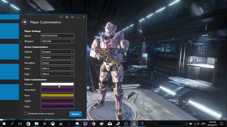Open the Mail app on taskbar

(x=110, y=124)
